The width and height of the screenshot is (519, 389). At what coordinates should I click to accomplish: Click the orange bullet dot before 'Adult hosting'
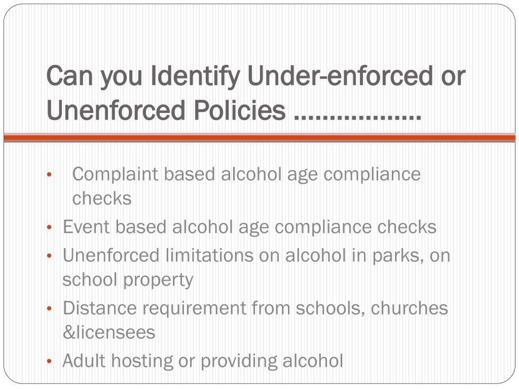pos(49,361)
